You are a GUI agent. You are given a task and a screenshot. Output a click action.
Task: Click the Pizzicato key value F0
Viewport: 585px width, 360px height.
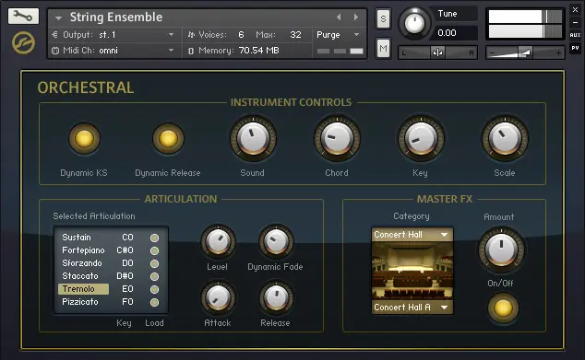point(127,302)
